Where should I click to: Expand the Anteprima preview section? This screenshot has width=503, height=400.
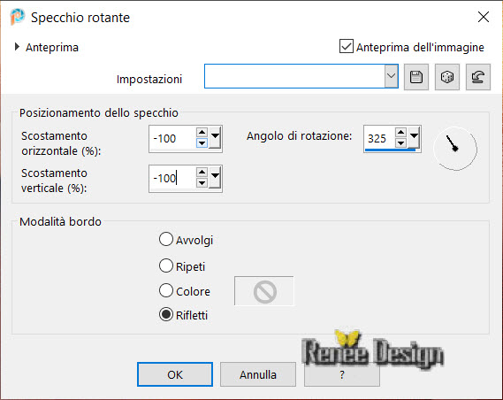17,47
